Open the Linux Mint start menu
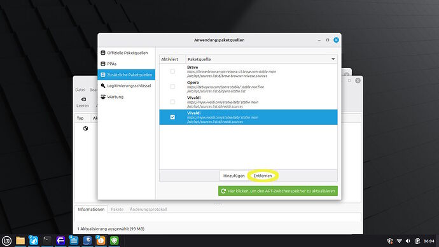Image resolution: width=439 pixels, height=247 pixels. point(7,241)
